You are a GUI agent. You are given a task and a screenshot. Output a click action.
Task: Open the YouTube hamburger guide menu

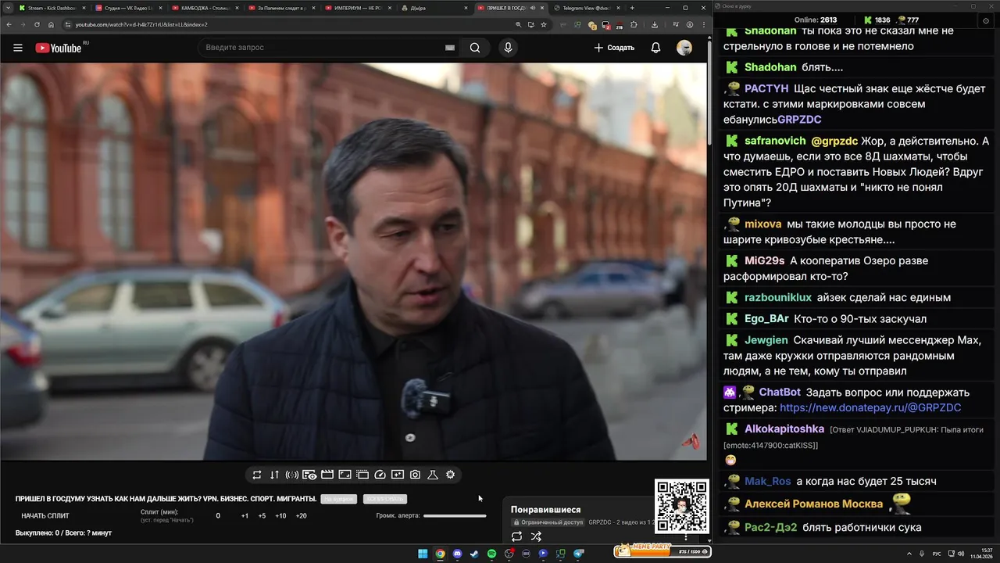[x=18, y=48]
